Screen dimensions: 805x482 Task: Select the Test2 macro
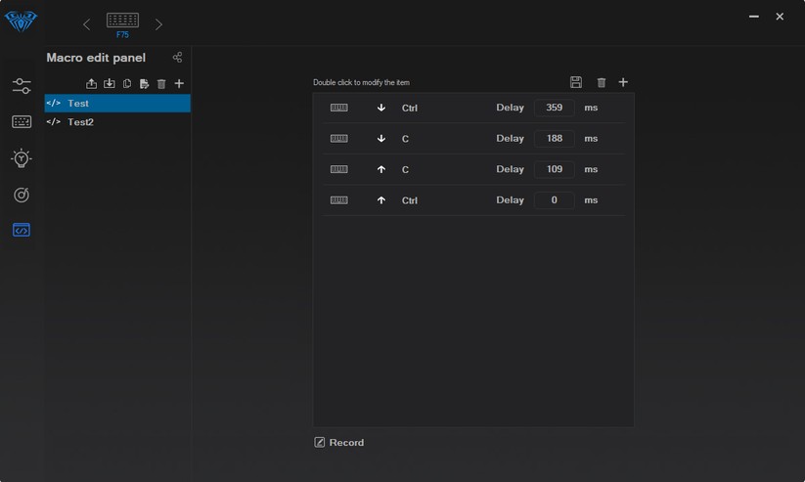(80, 122)
